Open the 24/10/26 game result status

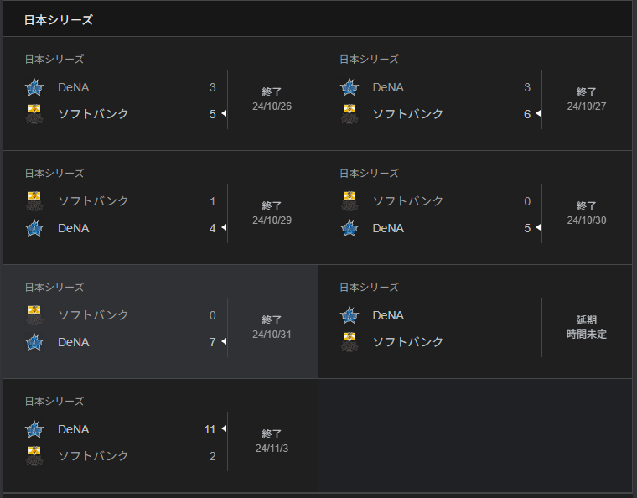point(272,99)
